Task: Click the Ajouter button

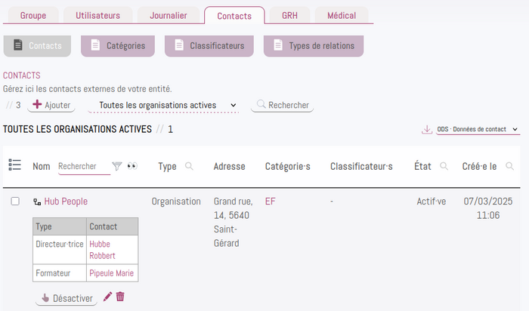Action: pyautogui.click(x=51, y=105)
